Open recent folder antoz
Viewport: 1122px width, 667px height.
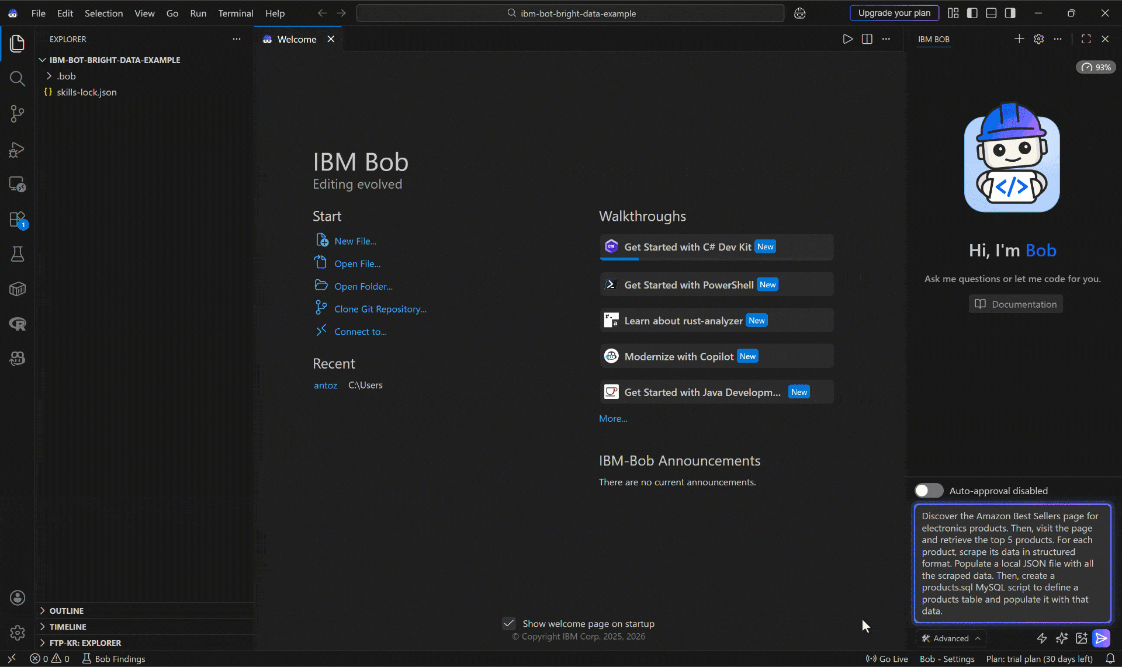[325, 385]
